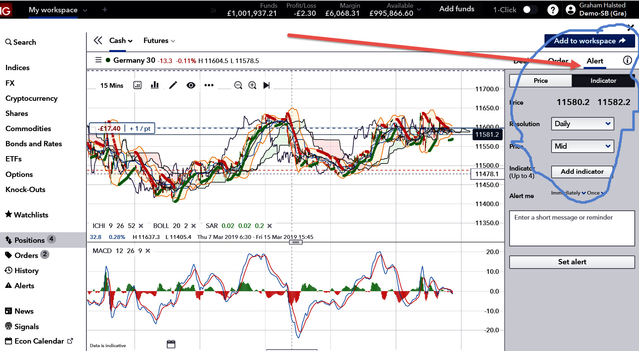Viewport: 639px width, 351px height.
Task: Click the Add indicator button
Action: tap(582, 172)
